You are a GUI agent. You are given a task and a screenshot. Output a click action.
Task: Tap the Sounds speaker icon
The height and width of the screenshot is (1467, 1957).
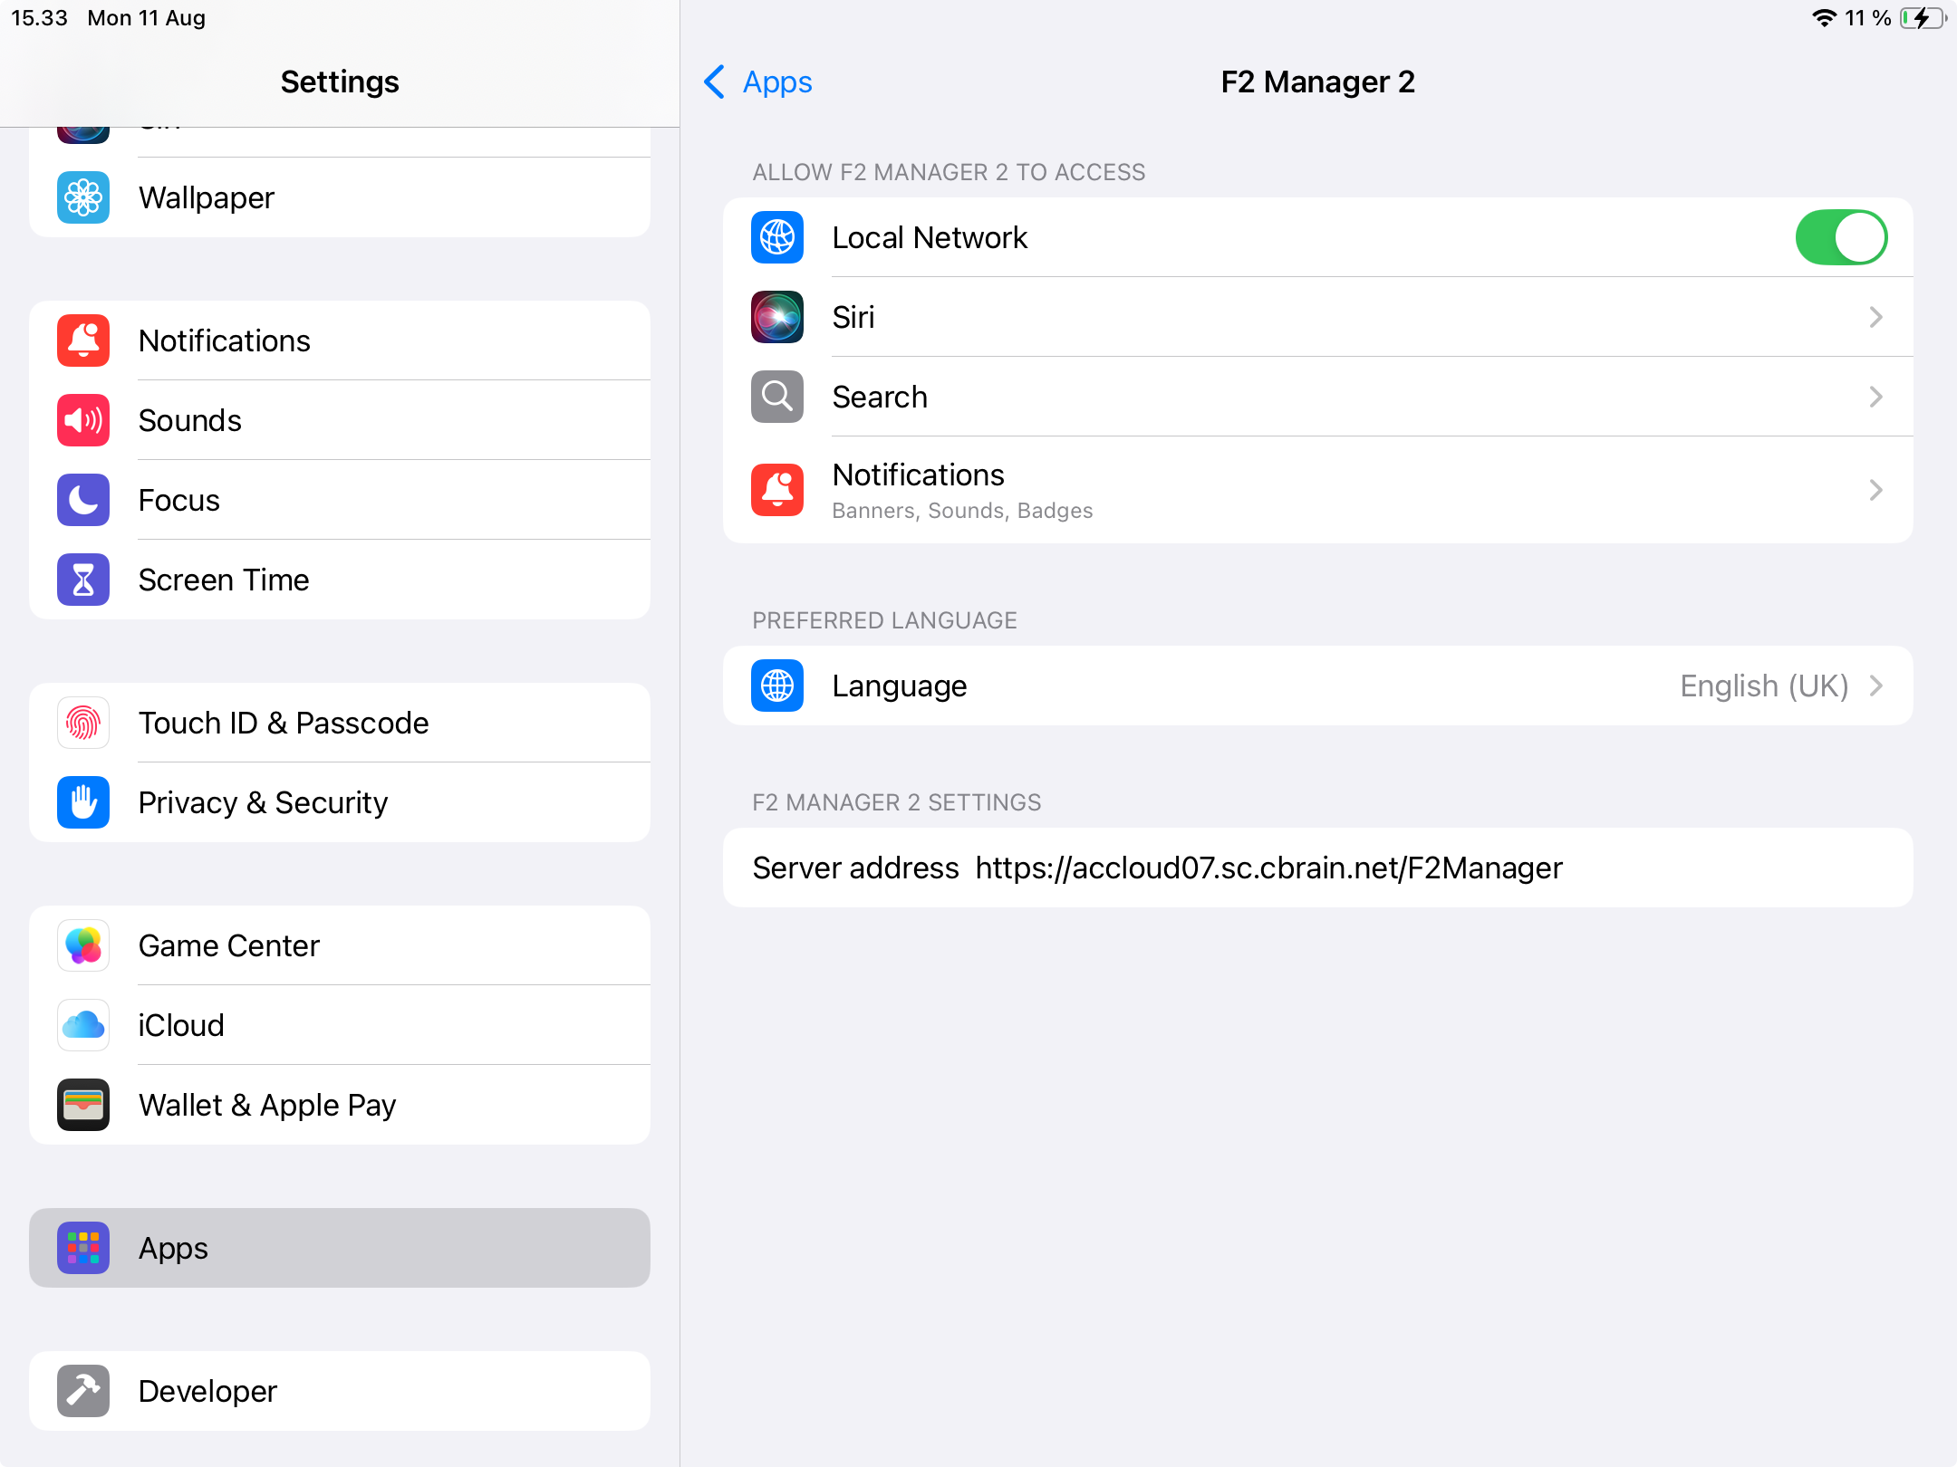[x=83, y=420]
